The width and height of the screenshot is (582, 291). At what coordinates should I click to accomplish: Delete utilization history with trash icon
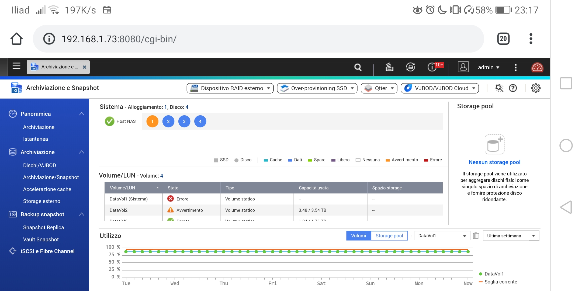(x=476, y=236)
